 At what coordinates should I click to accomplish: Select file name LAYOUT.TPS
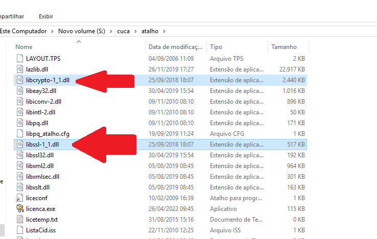[43, 59]
